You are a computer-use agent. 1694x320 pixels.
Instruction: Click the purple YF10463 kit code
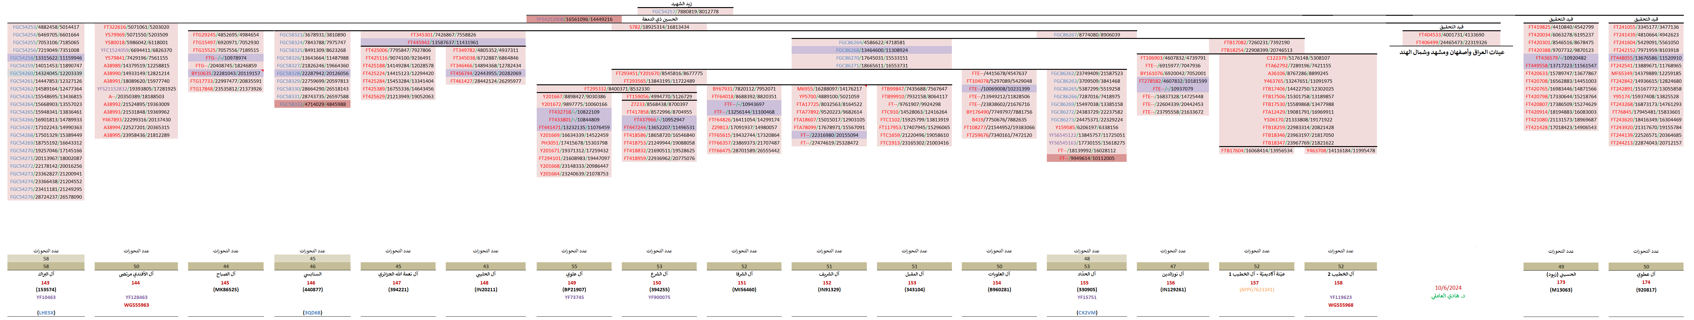45,297
